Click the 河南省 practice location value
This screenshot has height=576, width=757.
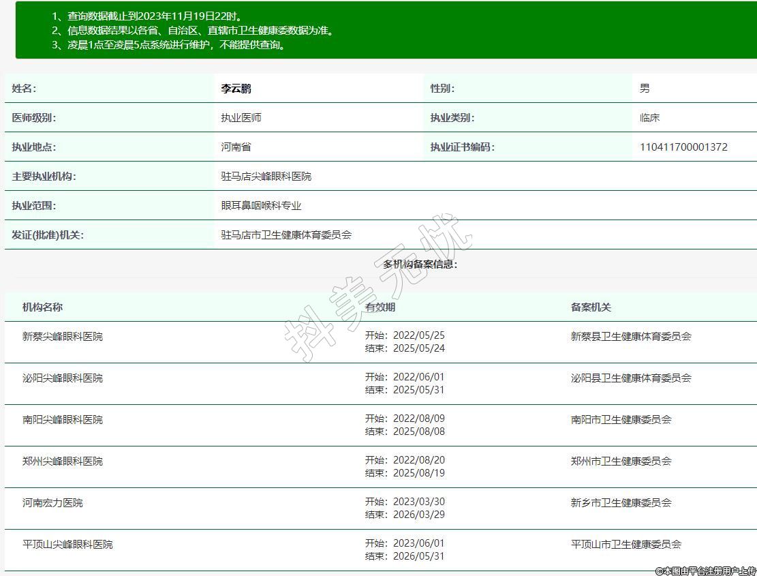pyautogui.click(x=236, y=147)
